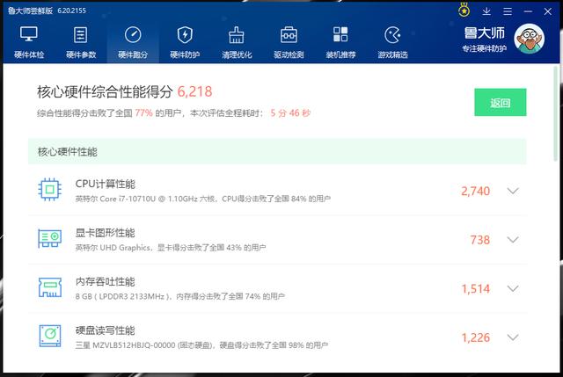Open 硬件体检 hardware checkup tab
Screen dimensions: 563x377
click(29, 42)
